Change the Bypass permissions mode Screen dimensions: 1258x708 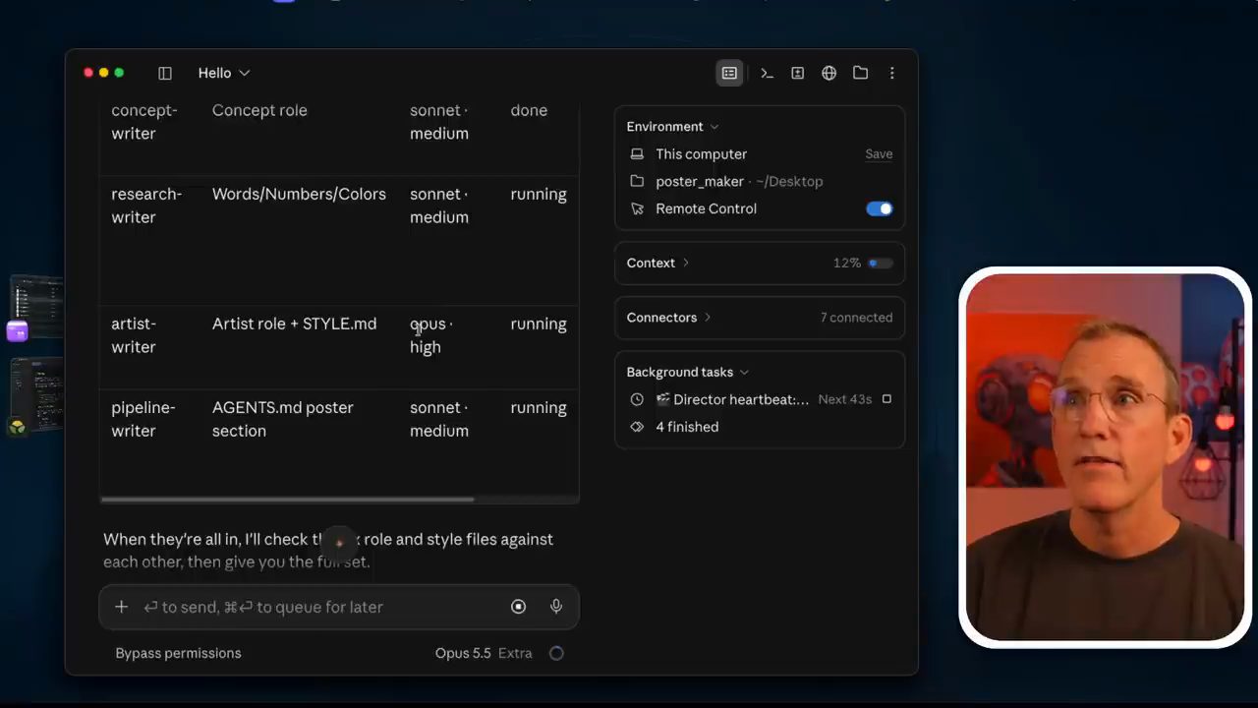178,653
